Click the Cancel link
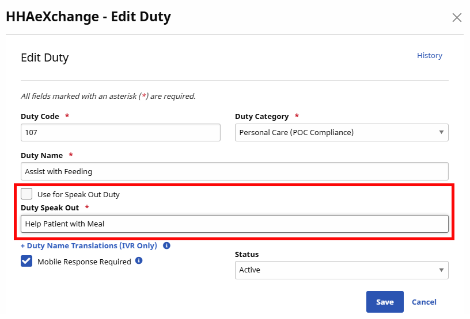 pyautogui.click(x=424, y=302)
